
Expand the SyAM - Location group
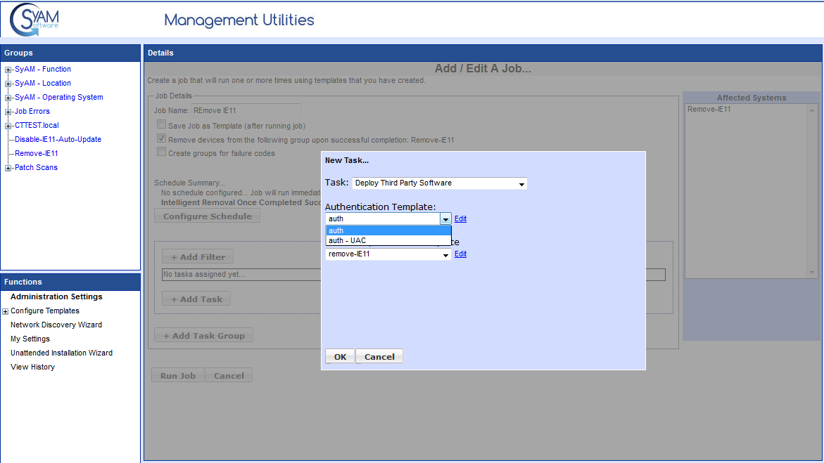[8, 84]
